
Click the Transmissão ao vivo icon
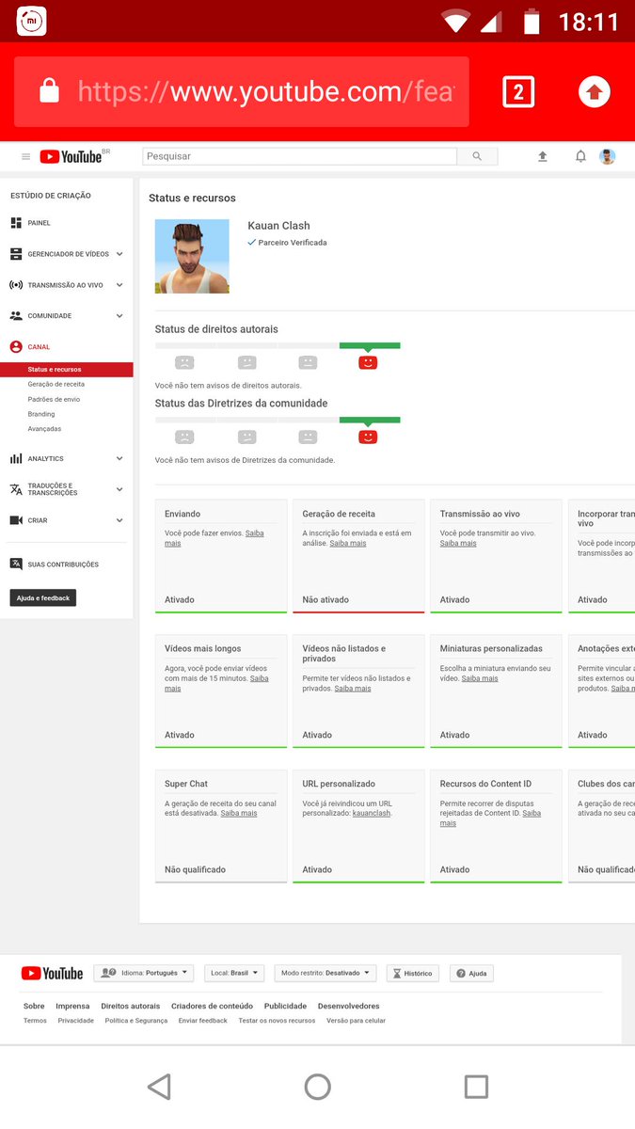click(x=16, y=285)
